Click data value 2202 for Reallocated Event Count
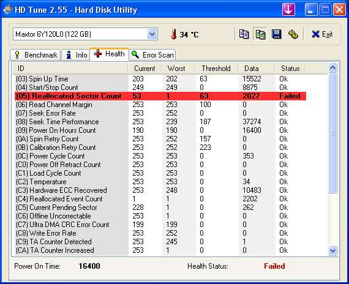The image size is (349, 284). pyautogui.click(x=250, y=199)
